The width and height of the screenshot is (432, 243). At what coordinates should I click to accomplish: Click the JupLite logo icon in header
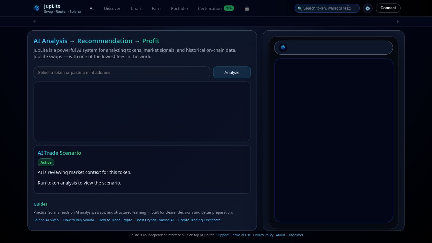point(36,8)
